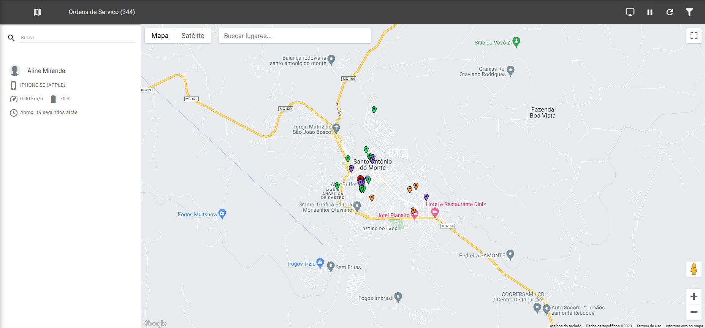705x328 pixels.
Task: Select Aline Miranda in the sidebar
Action: tap(46, 71)
